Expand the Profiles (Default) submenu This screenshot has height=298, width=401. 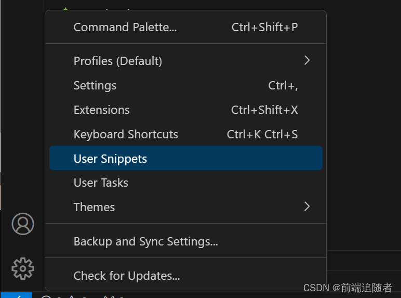point(185,61)
